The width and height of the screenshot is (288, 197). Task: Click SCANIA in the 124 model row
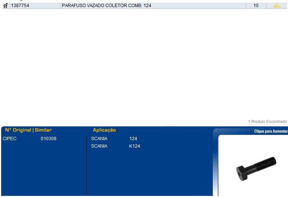pos(99,139)
